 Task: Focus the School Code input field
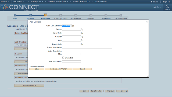[71, 44]
